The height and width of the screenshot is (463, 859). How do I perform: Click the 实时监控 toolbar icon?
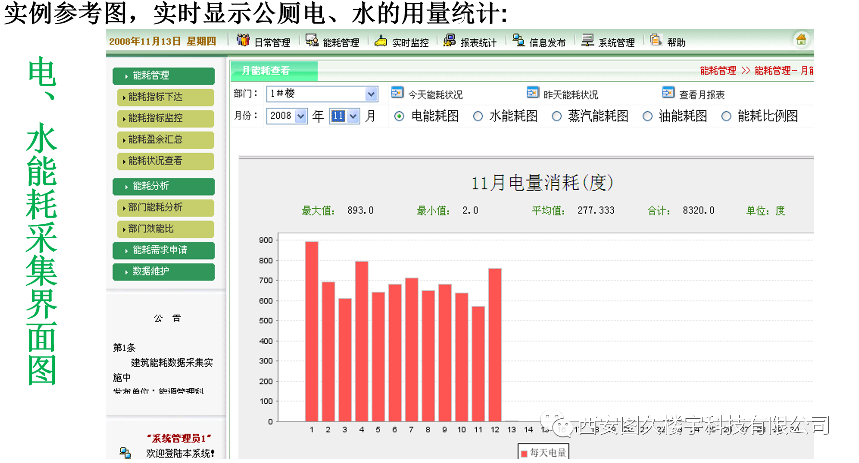380,41
